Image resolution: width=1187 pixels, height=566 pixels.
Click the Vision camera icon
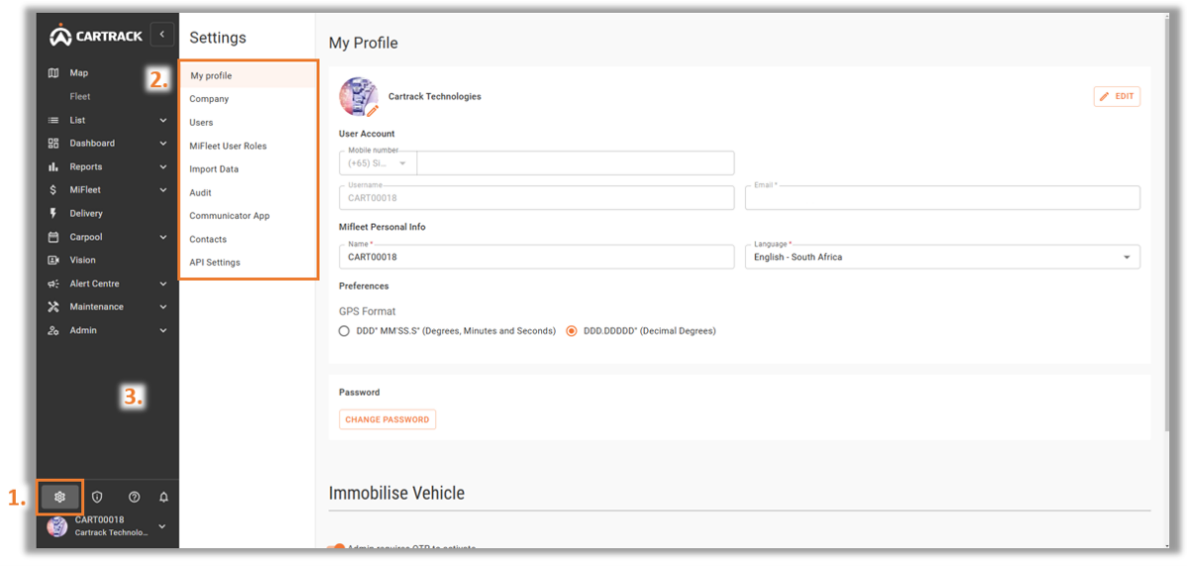tap(53, 260)
